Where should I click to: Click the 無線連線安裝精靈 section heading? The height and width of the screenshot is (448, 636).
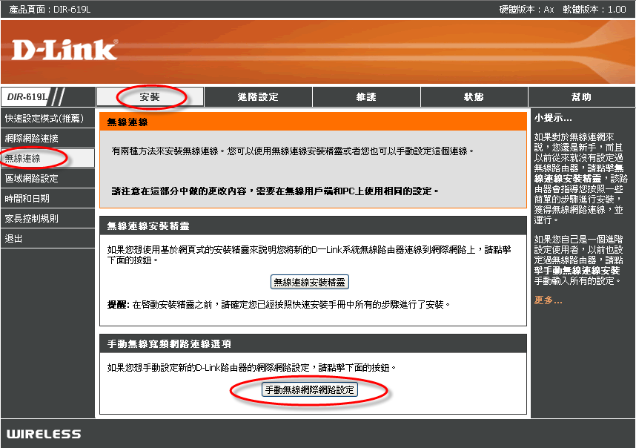(148, 226)
